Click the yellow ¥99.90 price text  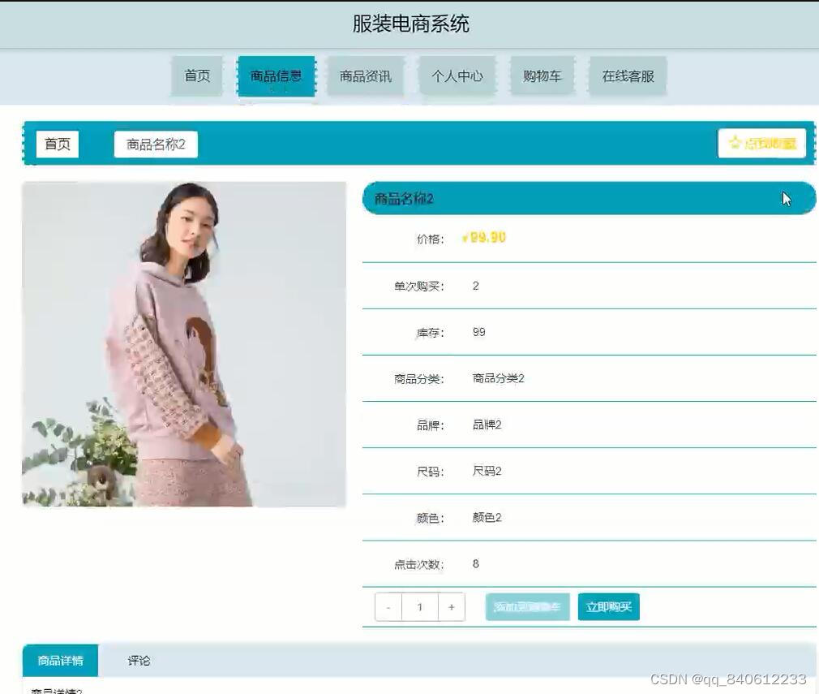pos(484,238)
